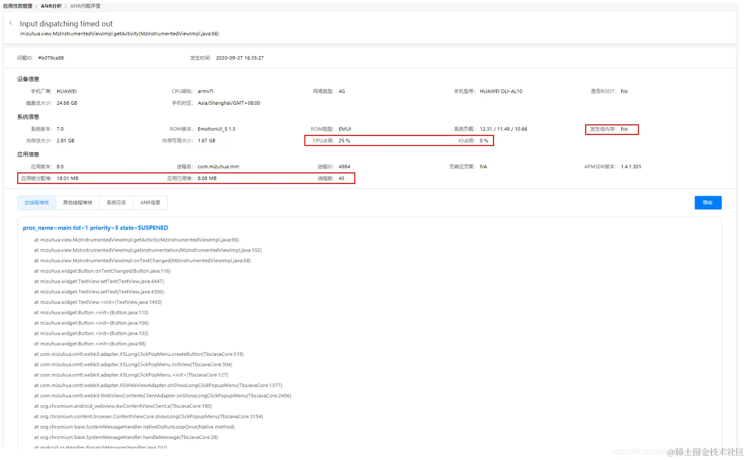This screenshot has width=747, height=460.
Task: Click stack line getInstrumentation java:102
Action: click(148, 250)
